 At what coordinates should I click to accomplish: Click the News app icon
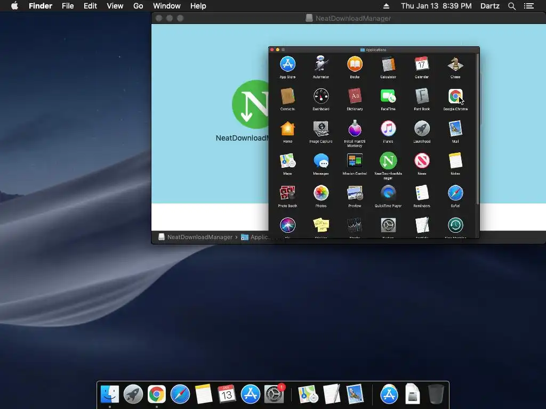(422, 161)
